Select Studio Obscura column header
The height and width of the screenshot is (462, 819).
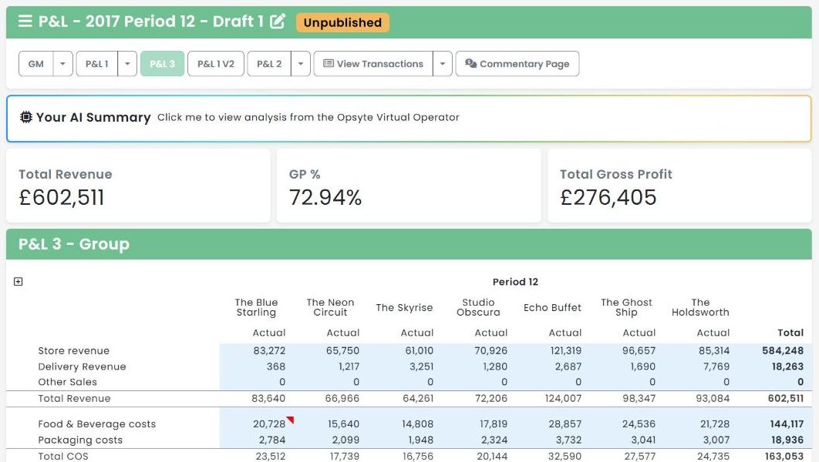point(478,307)
